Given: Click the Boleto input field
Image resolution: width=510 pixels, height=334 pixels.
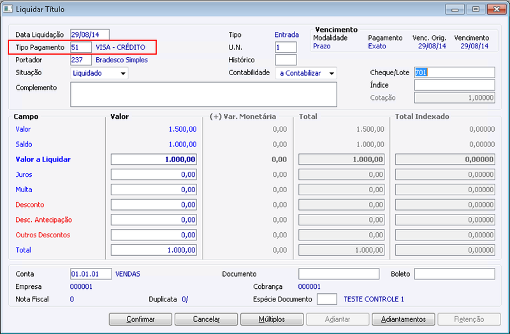Looking at the screenshot, I should click(455, 274).
